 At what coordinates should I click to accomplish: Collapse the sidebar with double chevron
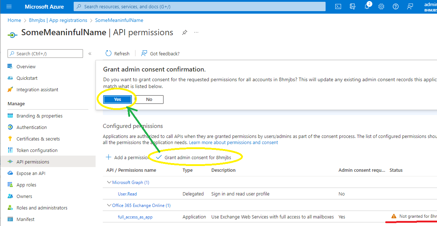[90, 54]
